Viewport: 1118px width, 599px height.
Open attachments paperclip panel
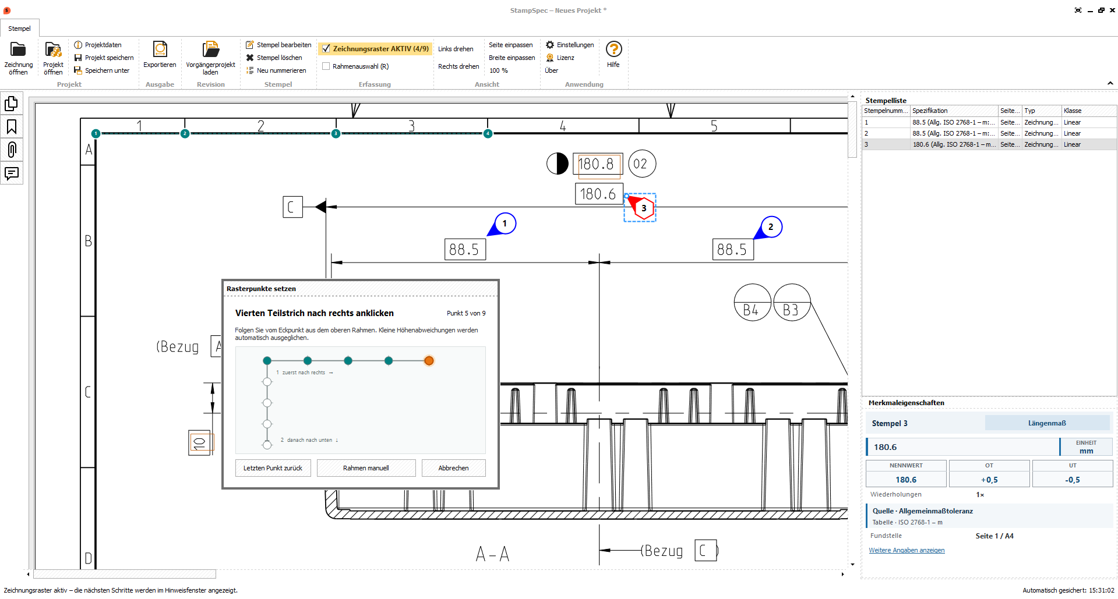pos(11,150)
